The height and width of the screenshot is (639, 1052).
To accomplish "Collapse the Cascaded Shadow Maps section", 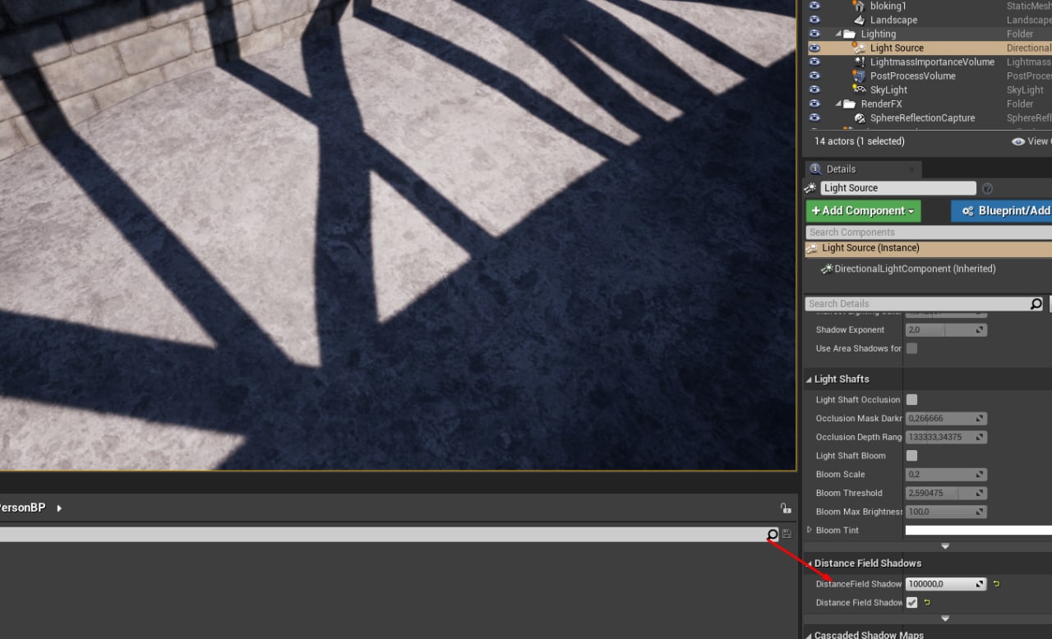I will coord(809,635).
